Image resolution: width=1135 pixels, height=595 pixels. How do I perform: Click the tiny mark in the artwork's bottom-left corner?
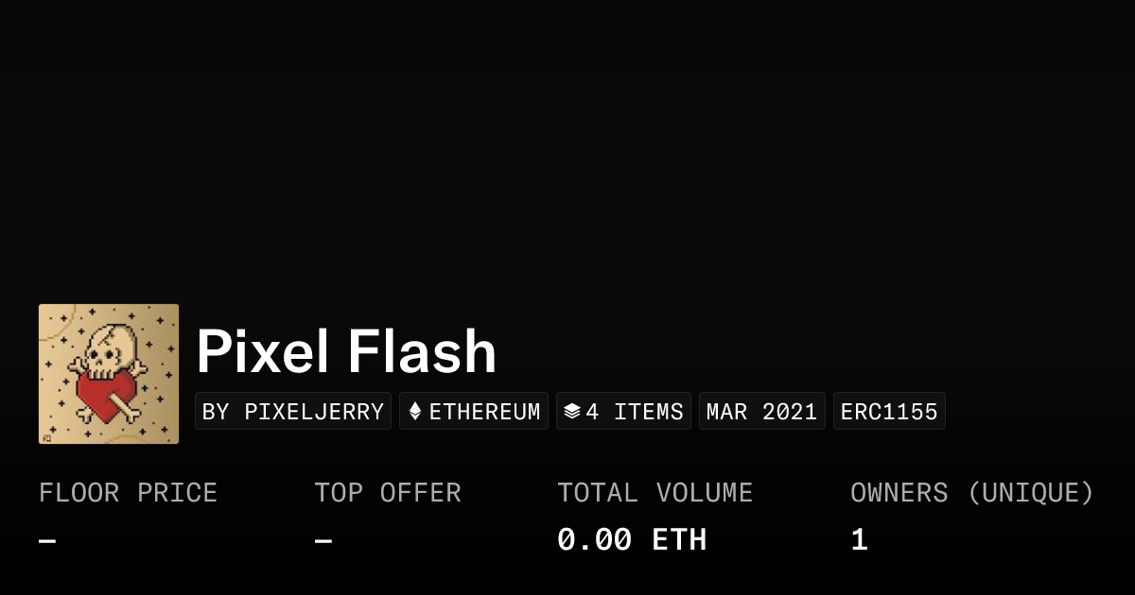46,437
